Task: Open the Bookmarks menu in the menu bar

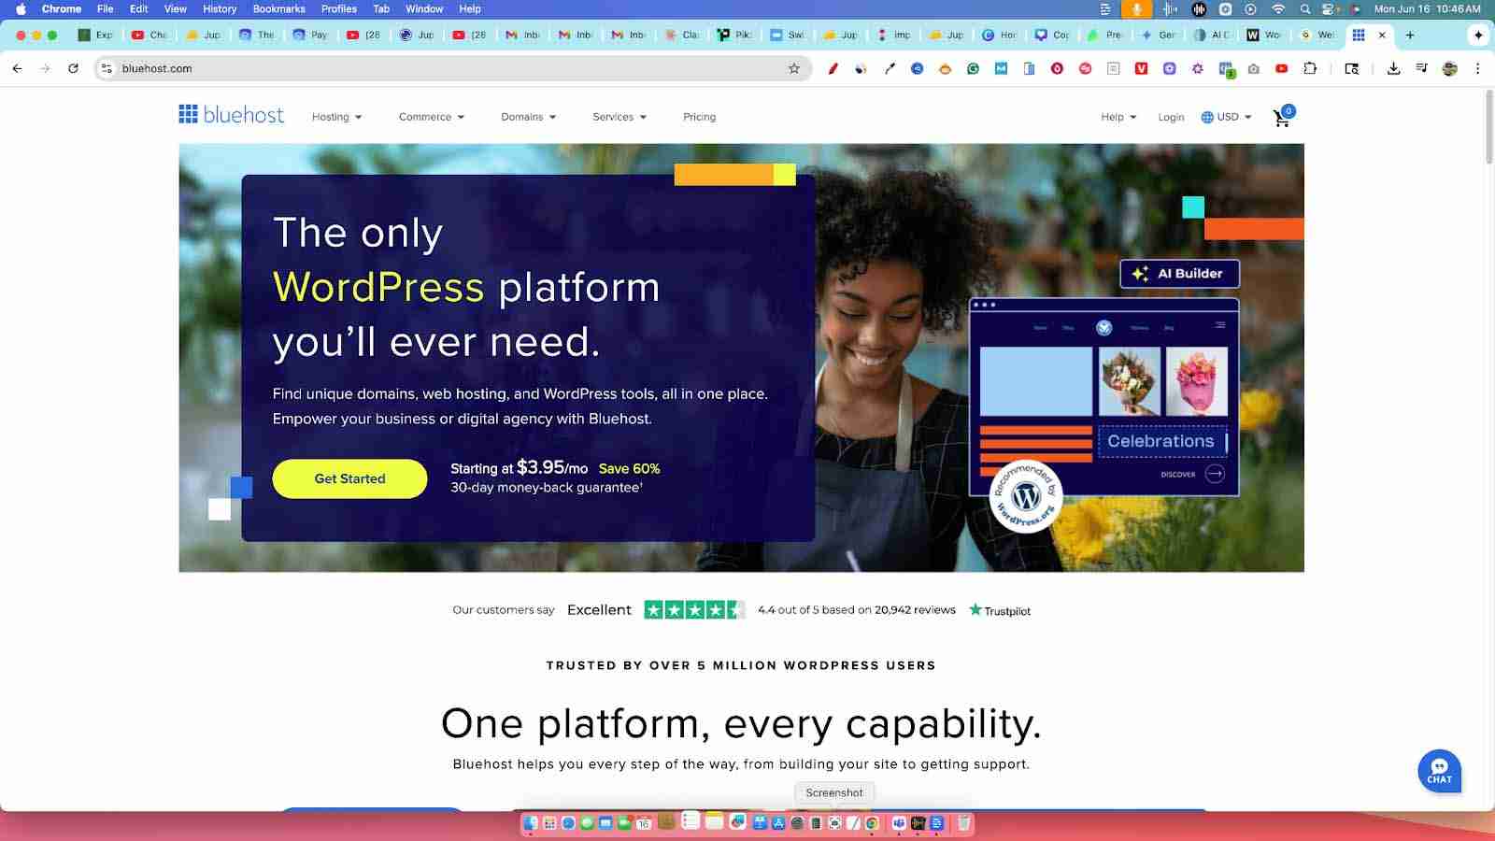Action: point(278,8)
